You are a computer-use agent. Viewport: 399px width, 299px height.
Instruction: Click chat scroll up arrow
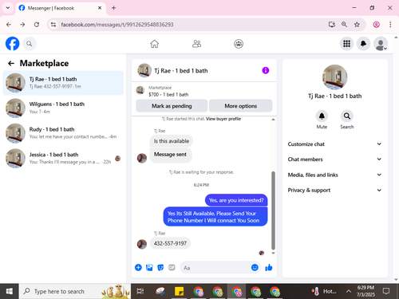pyautogui.click(x=273, y=120)
